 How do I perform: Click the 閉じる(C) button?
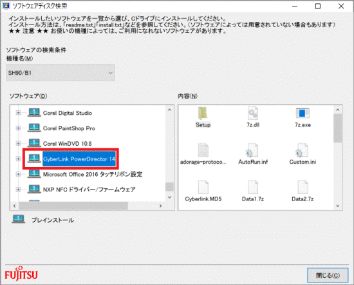point(328,275)
